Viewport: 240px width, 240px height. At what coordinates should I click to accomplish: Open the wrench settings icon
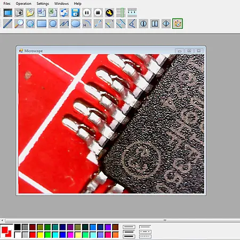coord(109,13)
